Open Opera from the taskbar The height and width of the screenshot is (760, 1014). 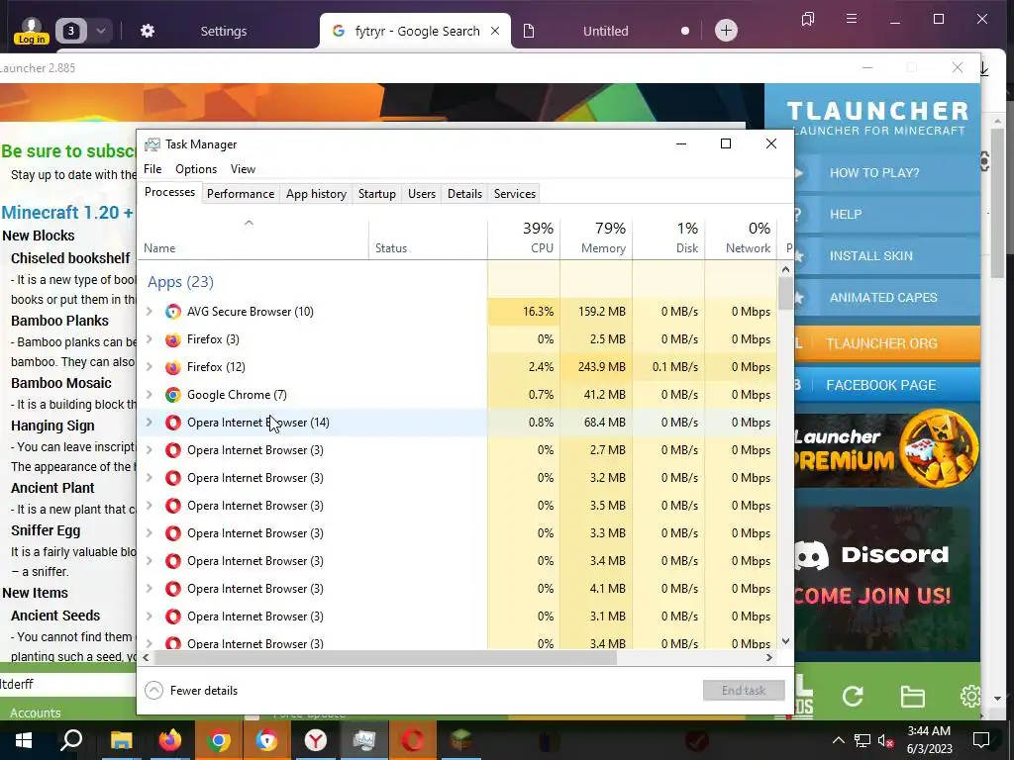[x=413, y=740]
